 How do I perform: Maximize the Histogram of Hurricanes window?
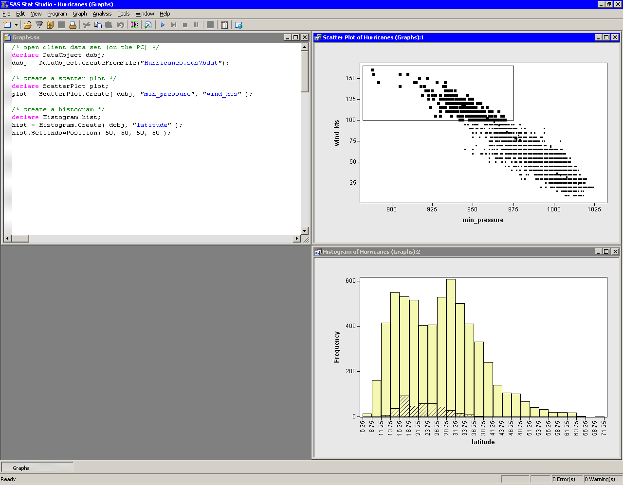coord(606,252)
